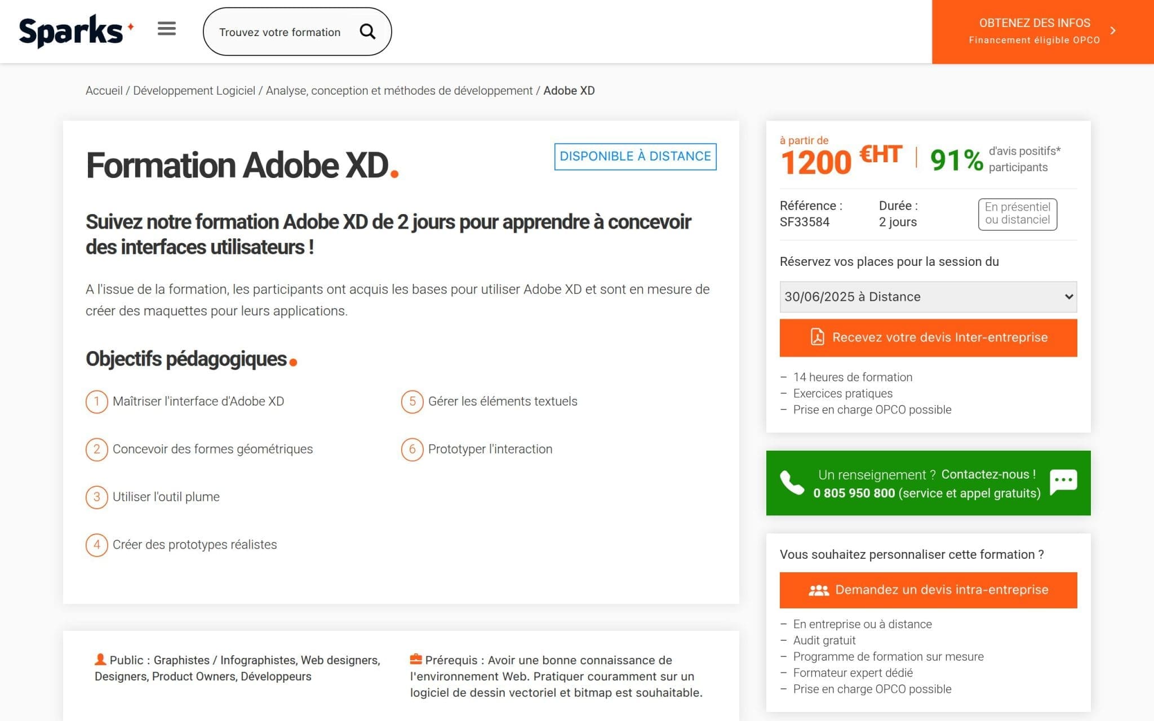The image size is (1154, 721).
Task: Click the magnifying glass search icon
Action: (367, 32)
